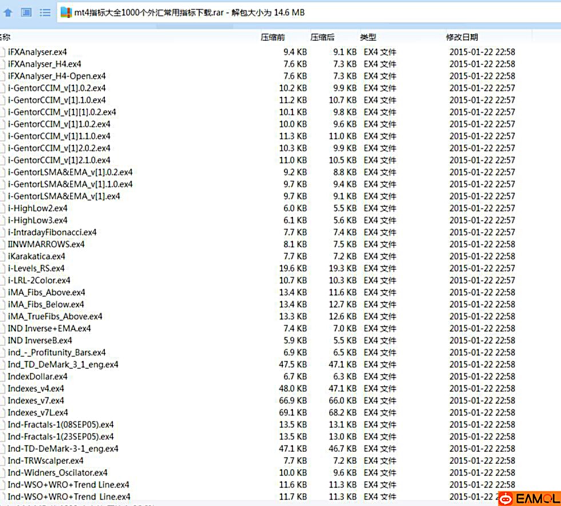Select file i-GentorCCIM_v[1].0.2.ex4
This screenshot has width=561, height=506.
pos(57,88)
